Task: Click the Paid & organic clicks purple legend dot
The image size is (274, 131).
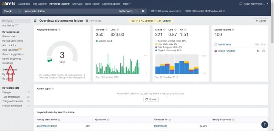Action: [156, 47]
